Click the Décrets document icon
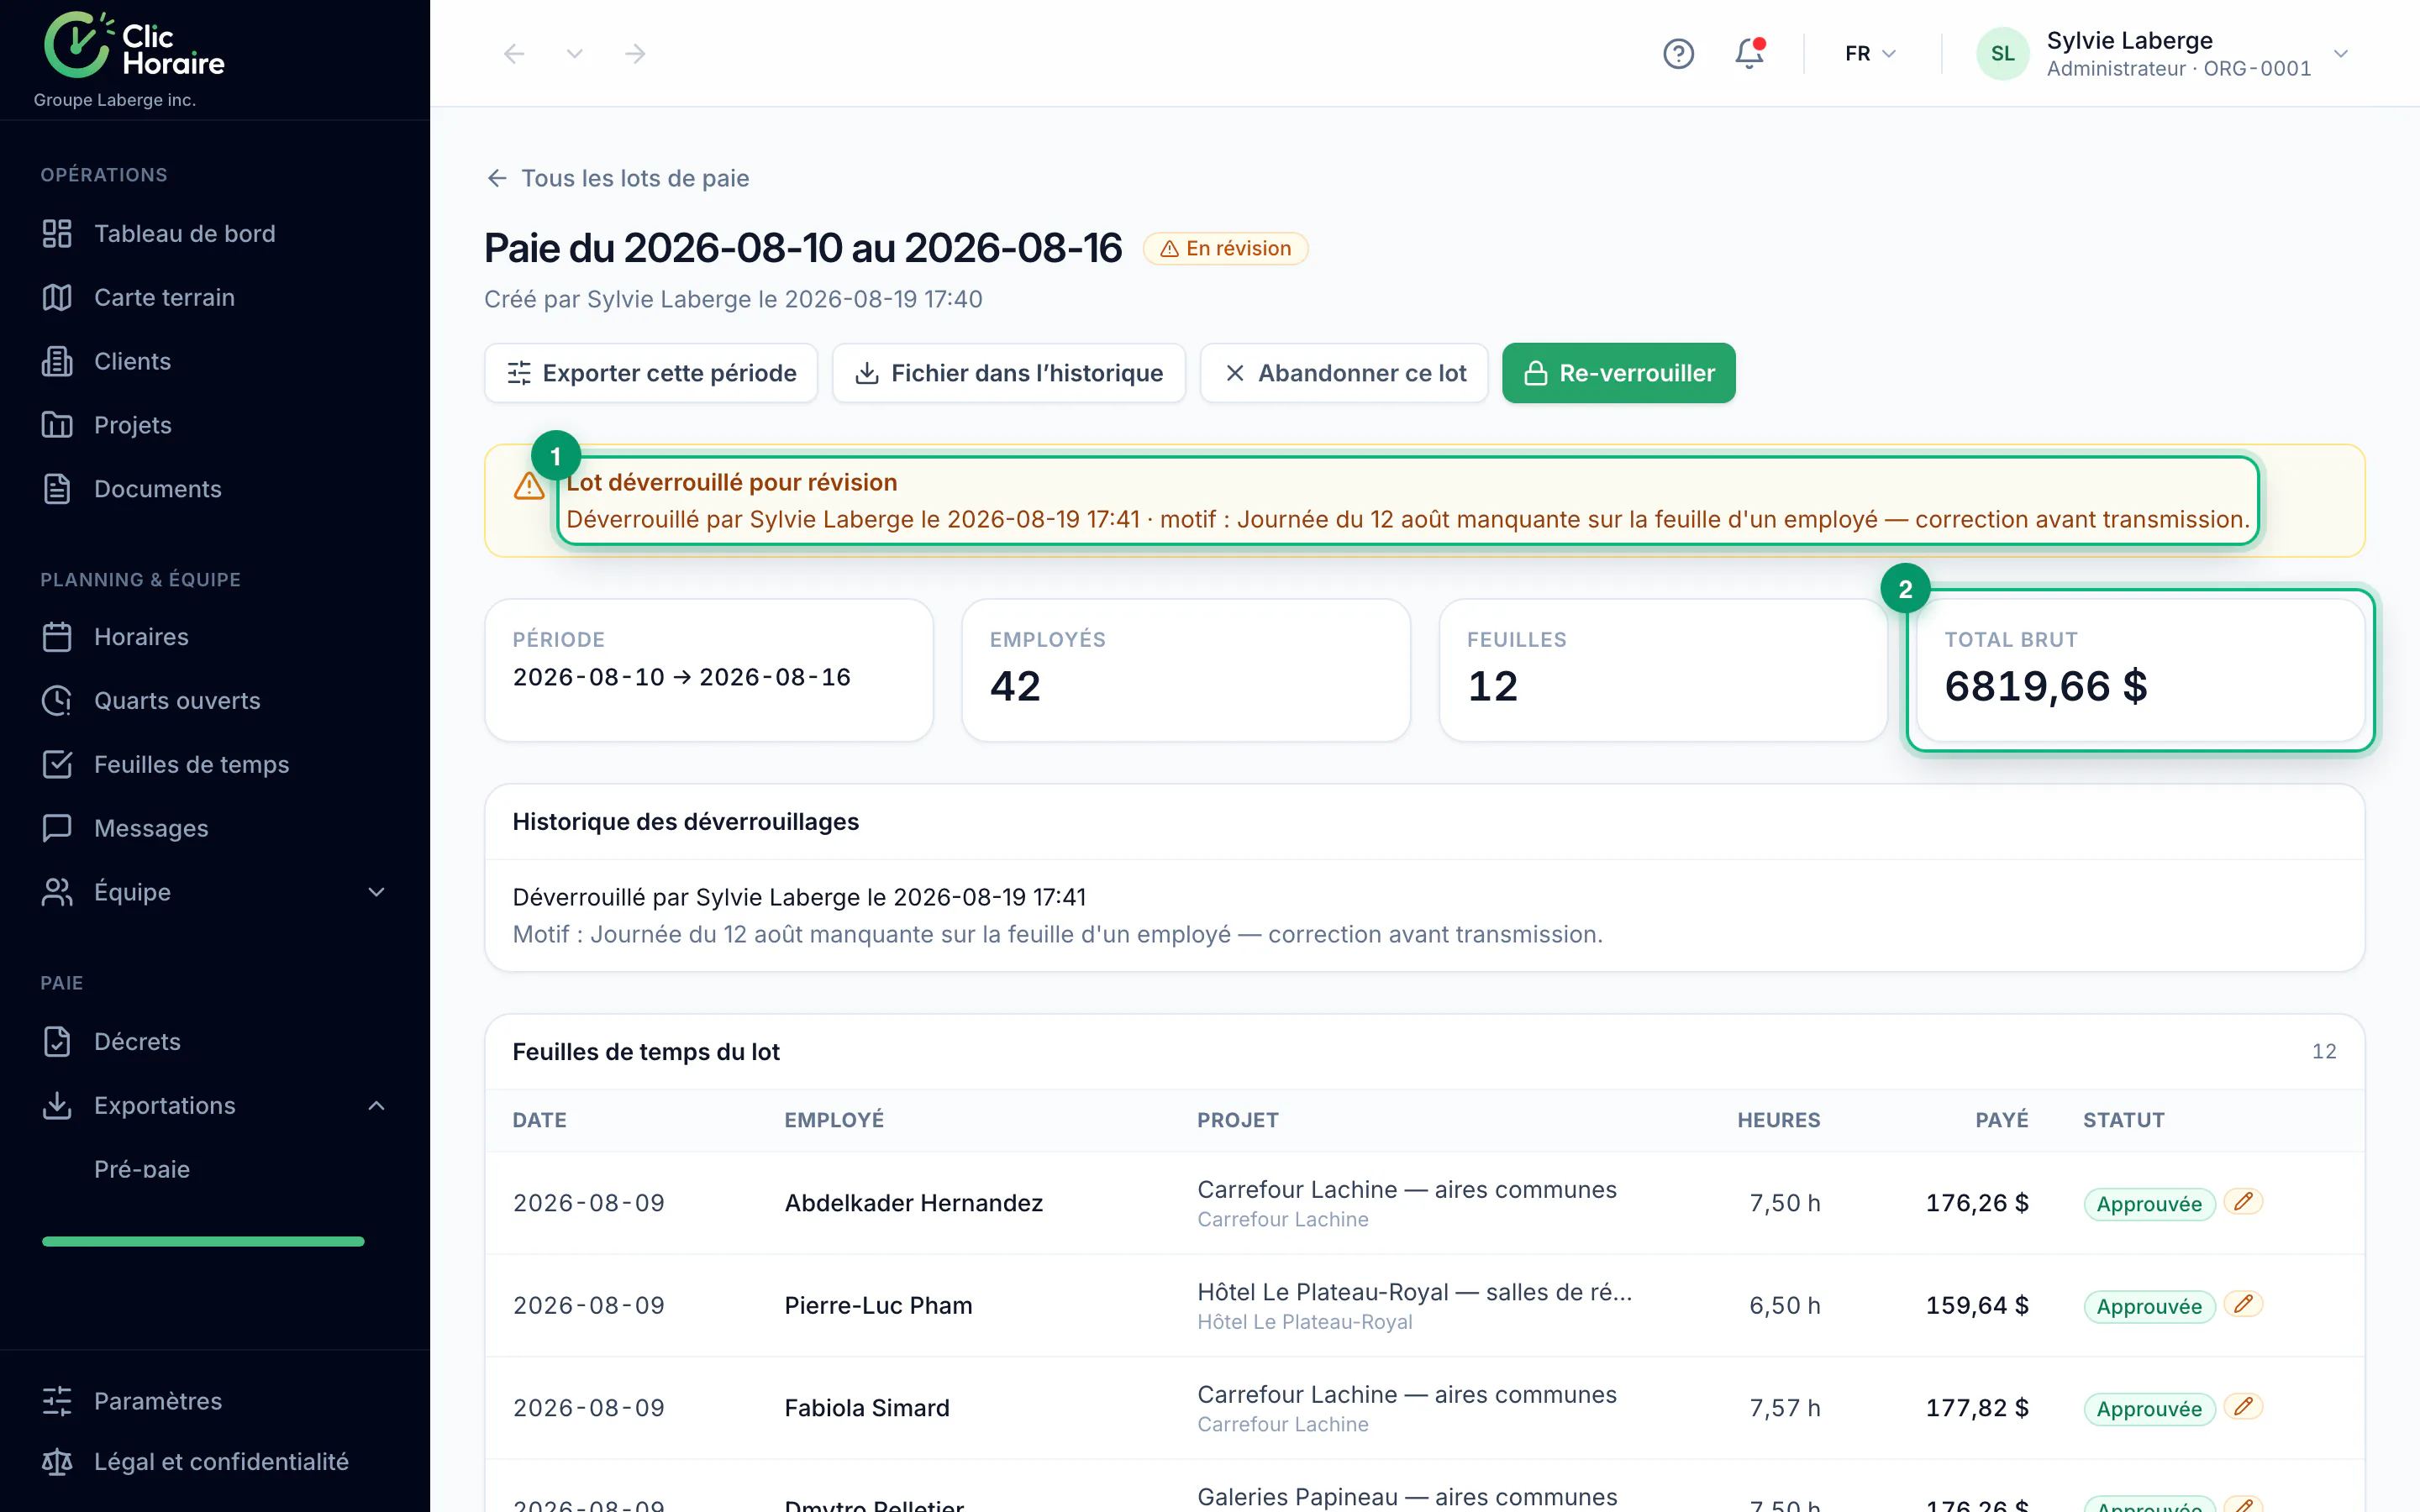 click(57, 1042)
